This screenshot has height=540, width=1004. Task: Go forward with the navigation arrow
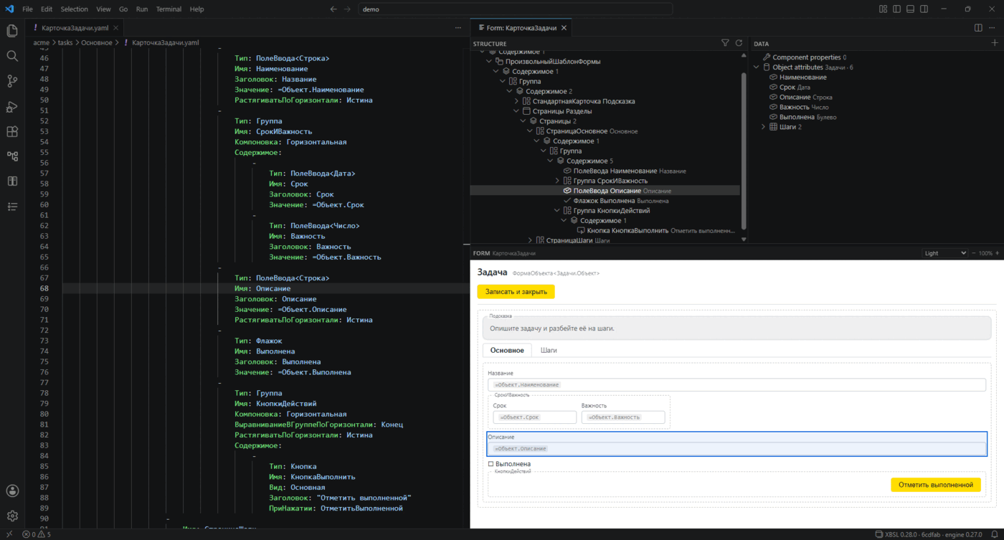(x=348, y=9)
